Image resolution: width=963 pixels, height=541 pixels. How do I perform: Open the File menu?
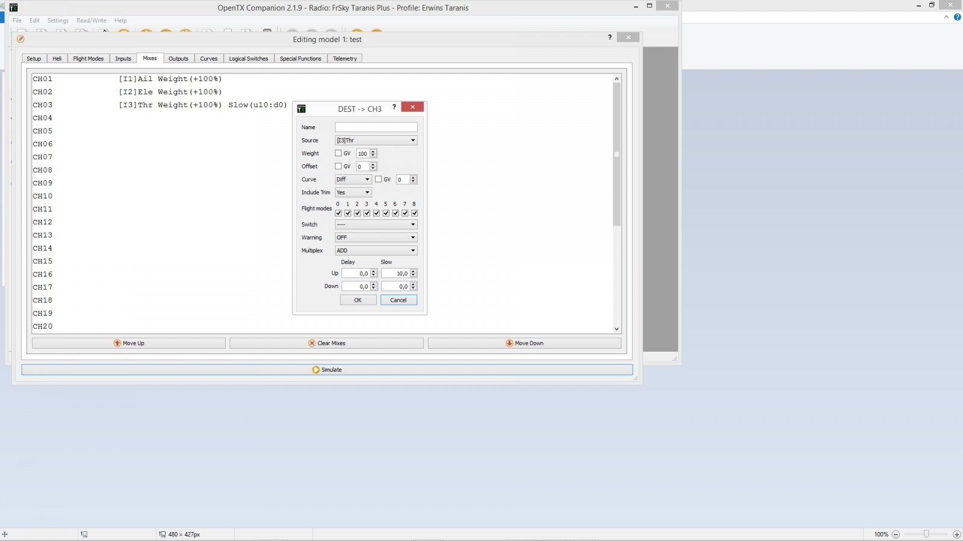[17, 20]
